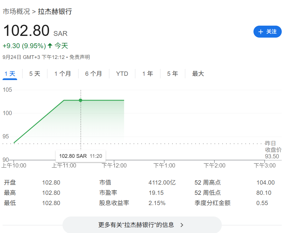Open 更多有关"拉杰赫银行"的信息
This screenshot has height=233, width=298.
142,225
